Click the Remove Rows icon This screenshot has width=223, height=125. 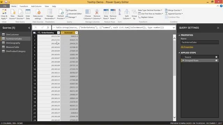pos(113,12)
